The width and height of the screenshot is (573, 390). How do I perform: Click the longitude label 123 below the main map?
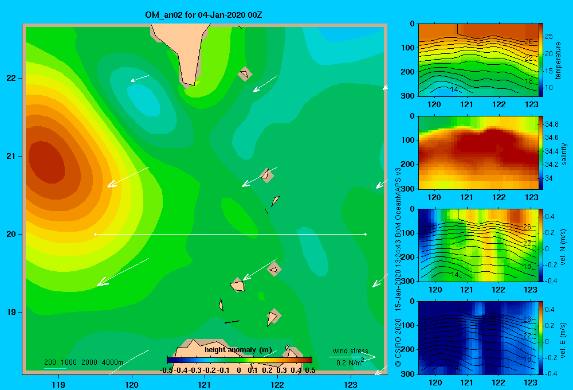click(x=351, y=384)
